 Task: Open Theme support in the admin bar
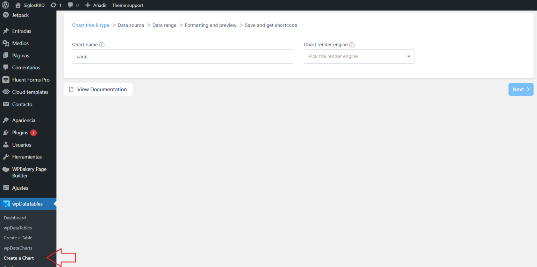tap(128, 5)
